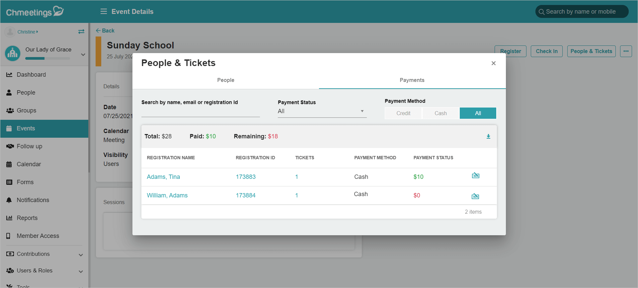Click the search magnifier icon
Screen dimensions: 638x288
pos(541,12)
